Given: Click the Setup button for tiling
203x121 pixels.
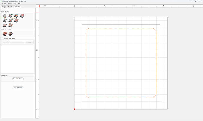Looking at the screenshot, I should [x=29, y=42].
